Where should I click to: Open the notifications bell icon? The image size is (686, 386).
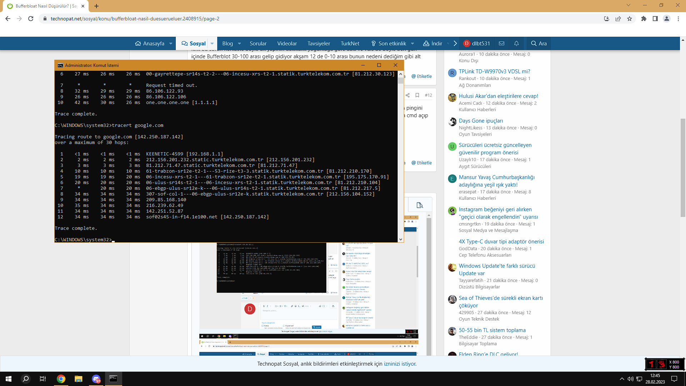(x=516, y=43)
